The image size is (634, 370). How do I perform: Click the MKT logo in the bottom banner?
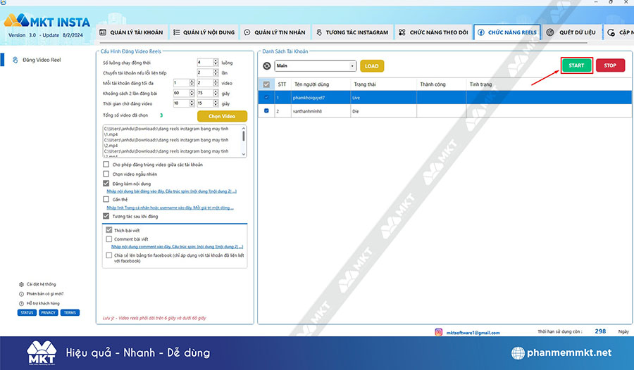coord(42,352)
